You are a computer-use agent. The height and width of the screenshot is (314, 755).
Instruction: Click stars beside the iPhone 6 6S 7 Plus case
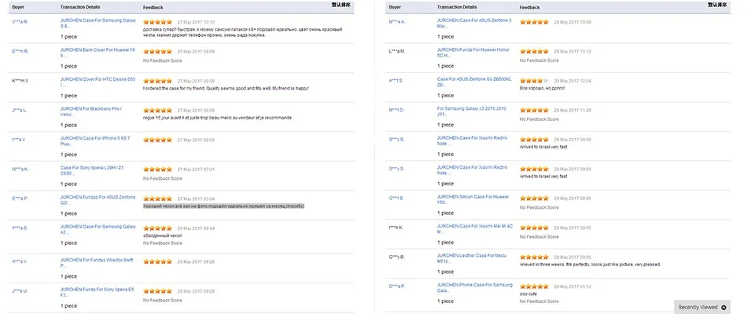click(x=157, y=140)
